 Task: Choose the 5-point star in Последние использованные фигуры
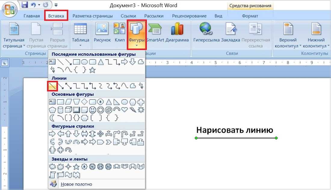[x=92, y=70]
